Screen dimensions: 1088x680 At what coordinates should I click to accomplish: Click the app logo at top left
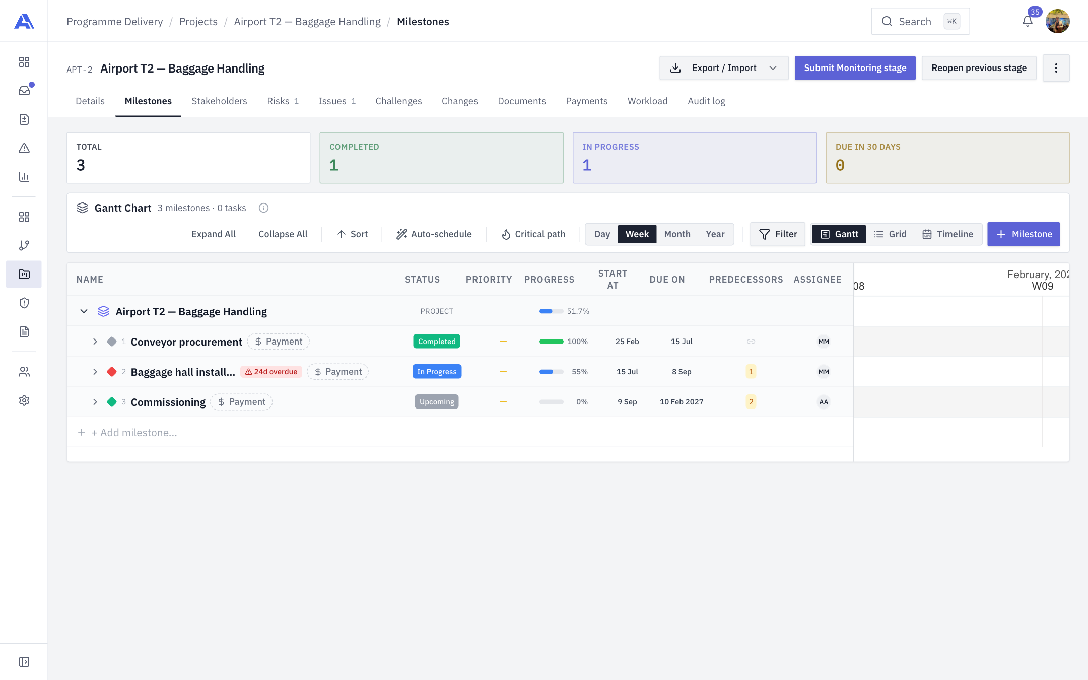point(24,21)
